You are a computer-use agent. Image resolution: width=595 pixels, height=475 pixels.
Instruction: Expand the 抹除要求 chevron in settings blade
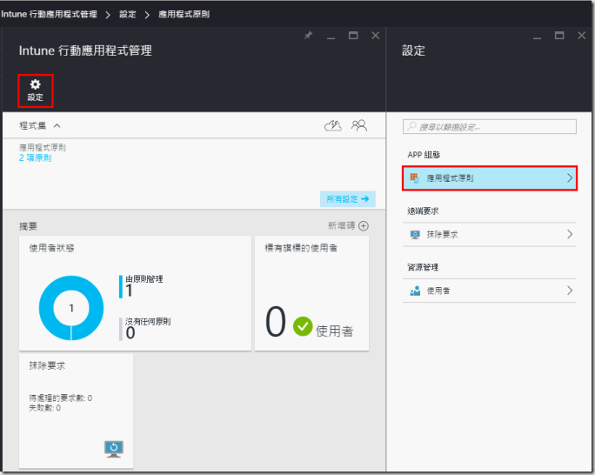pos(570,235)
